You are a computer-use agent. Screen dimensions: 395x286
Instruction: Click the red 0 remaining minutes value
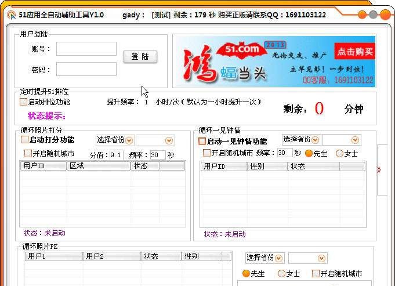click(319, 108)
